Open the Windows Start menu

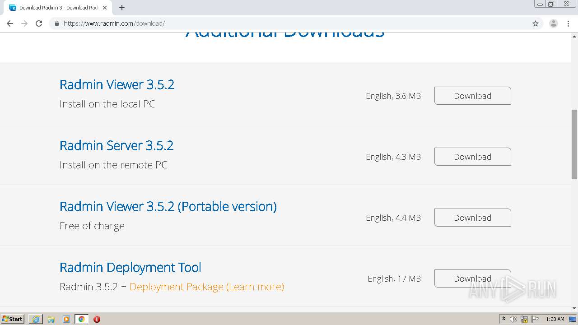pos(13,319)
